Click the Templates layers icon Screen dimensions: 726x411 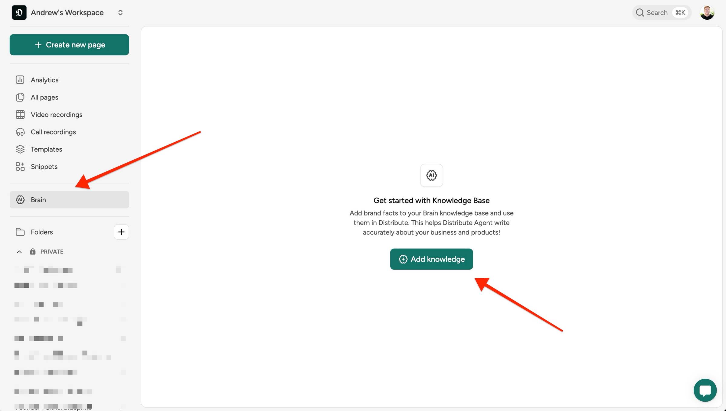click(x=20, y=149)
